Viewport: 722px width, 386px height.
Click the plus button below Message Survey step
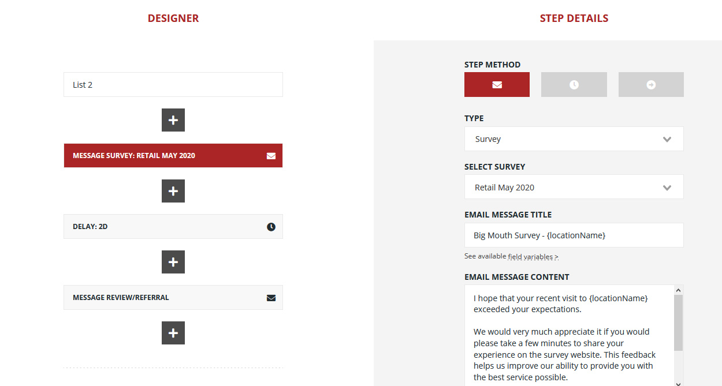click(x=173, y=191)
